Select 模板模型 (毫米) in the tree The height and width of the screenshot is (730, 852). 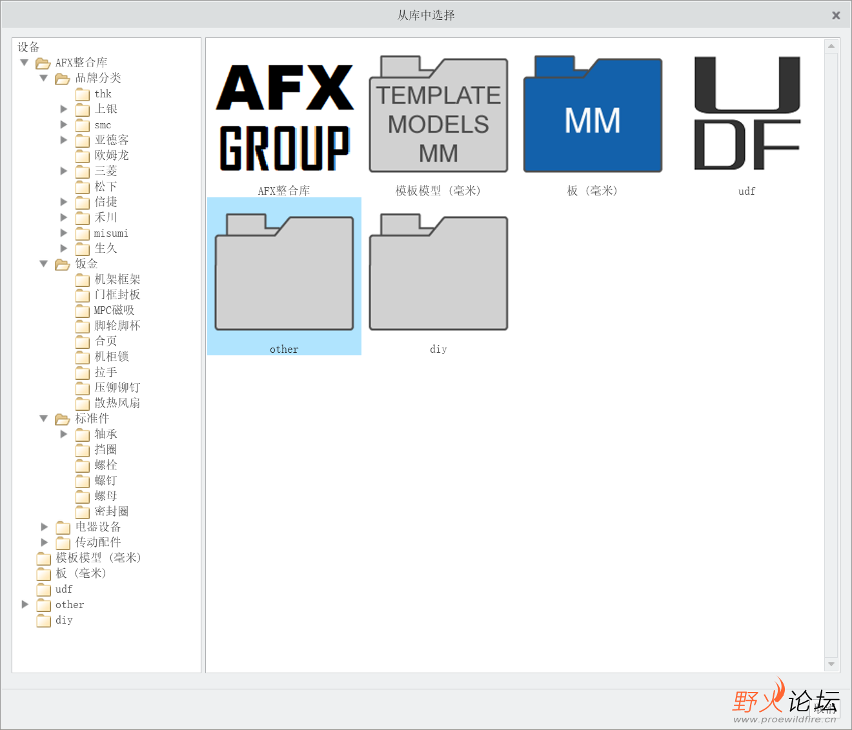click(x=98, y=558)
